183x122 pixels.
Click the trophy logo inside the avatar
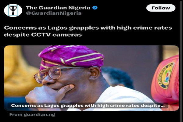[x=13, y=10]
